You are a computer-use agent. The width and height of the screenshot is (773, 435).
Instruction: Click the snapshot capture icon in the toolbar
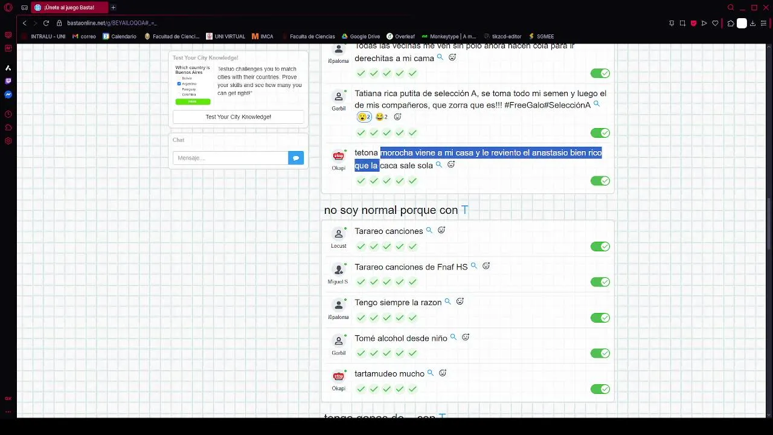coord(682,23)
